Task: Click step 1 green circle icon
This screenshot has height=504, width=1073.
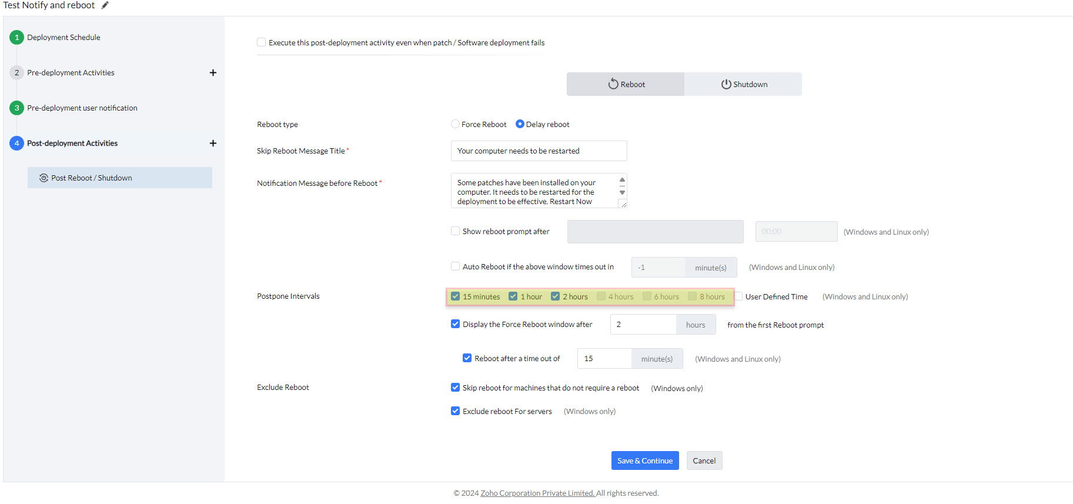Action: coord(16,38)
